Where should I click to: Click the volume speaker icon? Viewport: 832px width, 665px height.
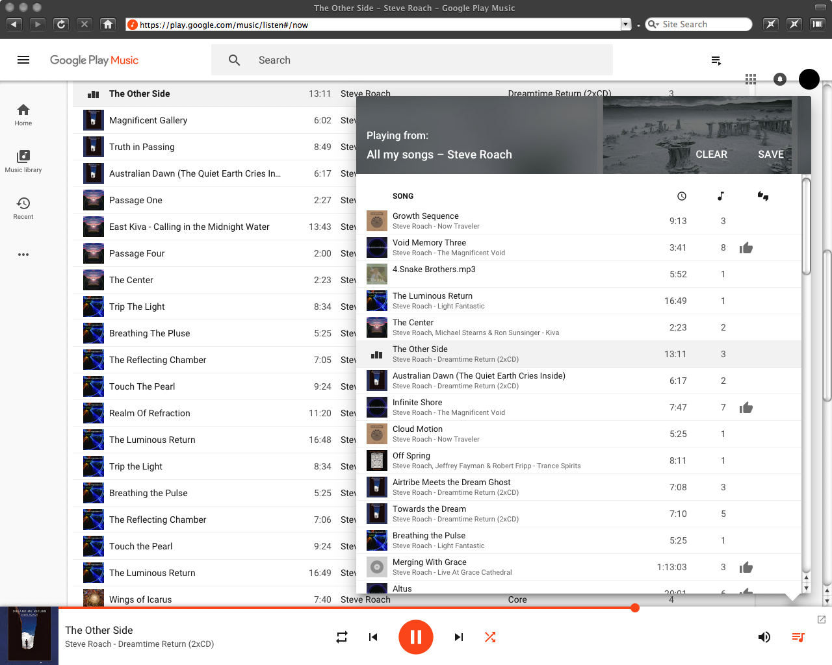click(764, 637)
